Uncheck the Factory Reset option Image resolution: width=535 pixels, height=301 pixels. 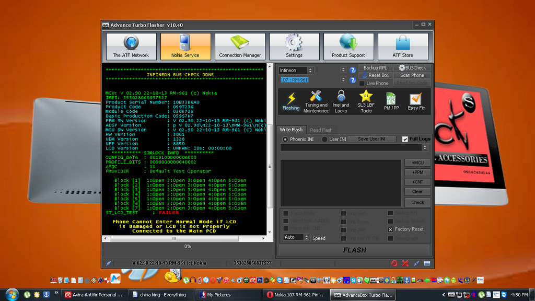(390, 229)
